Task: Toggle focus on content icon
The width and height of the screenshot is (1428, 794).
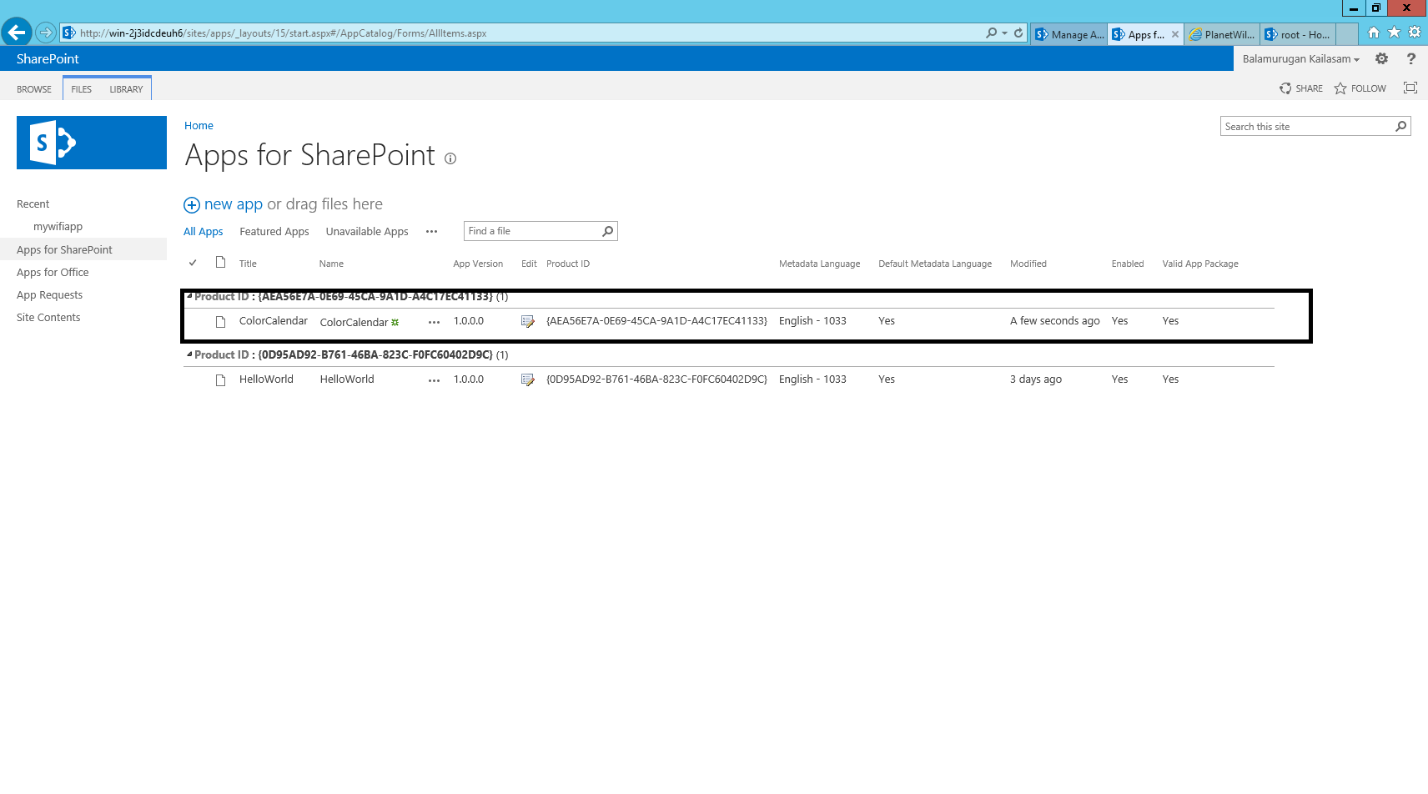Action: [x=1410, y=88]
